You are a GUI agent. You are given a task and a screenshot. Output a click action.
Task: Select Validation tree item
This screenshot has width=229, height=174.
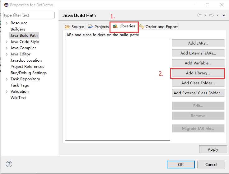(x=20, y=92)
